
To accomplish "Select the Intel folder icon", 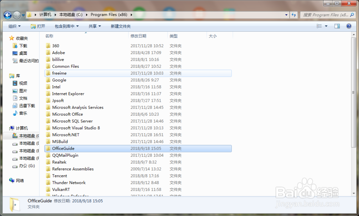I will click(x=48, y=87).
